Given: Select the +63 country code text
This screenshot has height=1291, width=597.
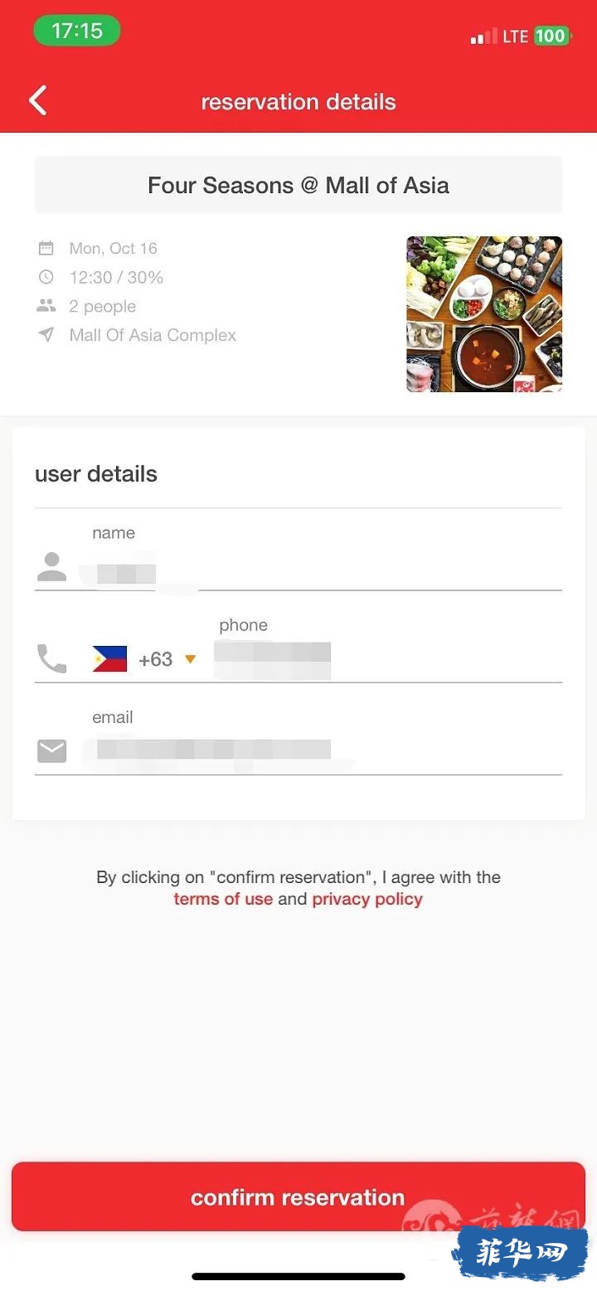Looking at the screenshot, I should (156, 659).
